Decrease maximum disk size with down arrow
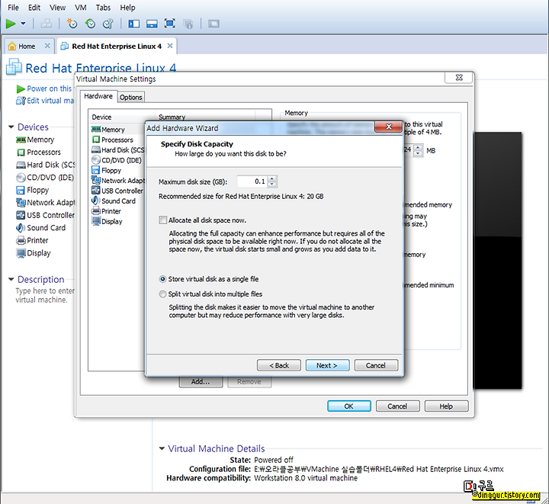Viewport: 549px width, 504px height. coord(272,184)
